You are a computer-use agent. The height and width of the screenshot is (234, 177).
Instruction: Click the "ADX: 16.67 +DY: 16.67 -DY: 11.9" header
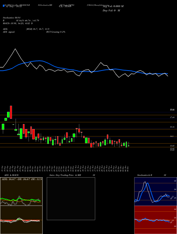click(22, 179)
